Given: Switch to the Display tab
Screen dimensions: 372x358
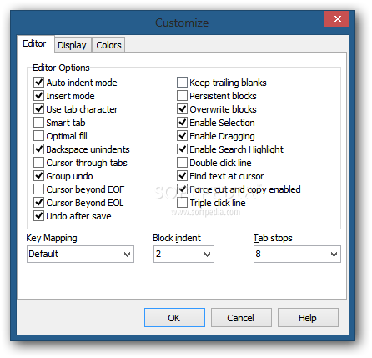Looking at the screenshot, I should tap(72, 45).
